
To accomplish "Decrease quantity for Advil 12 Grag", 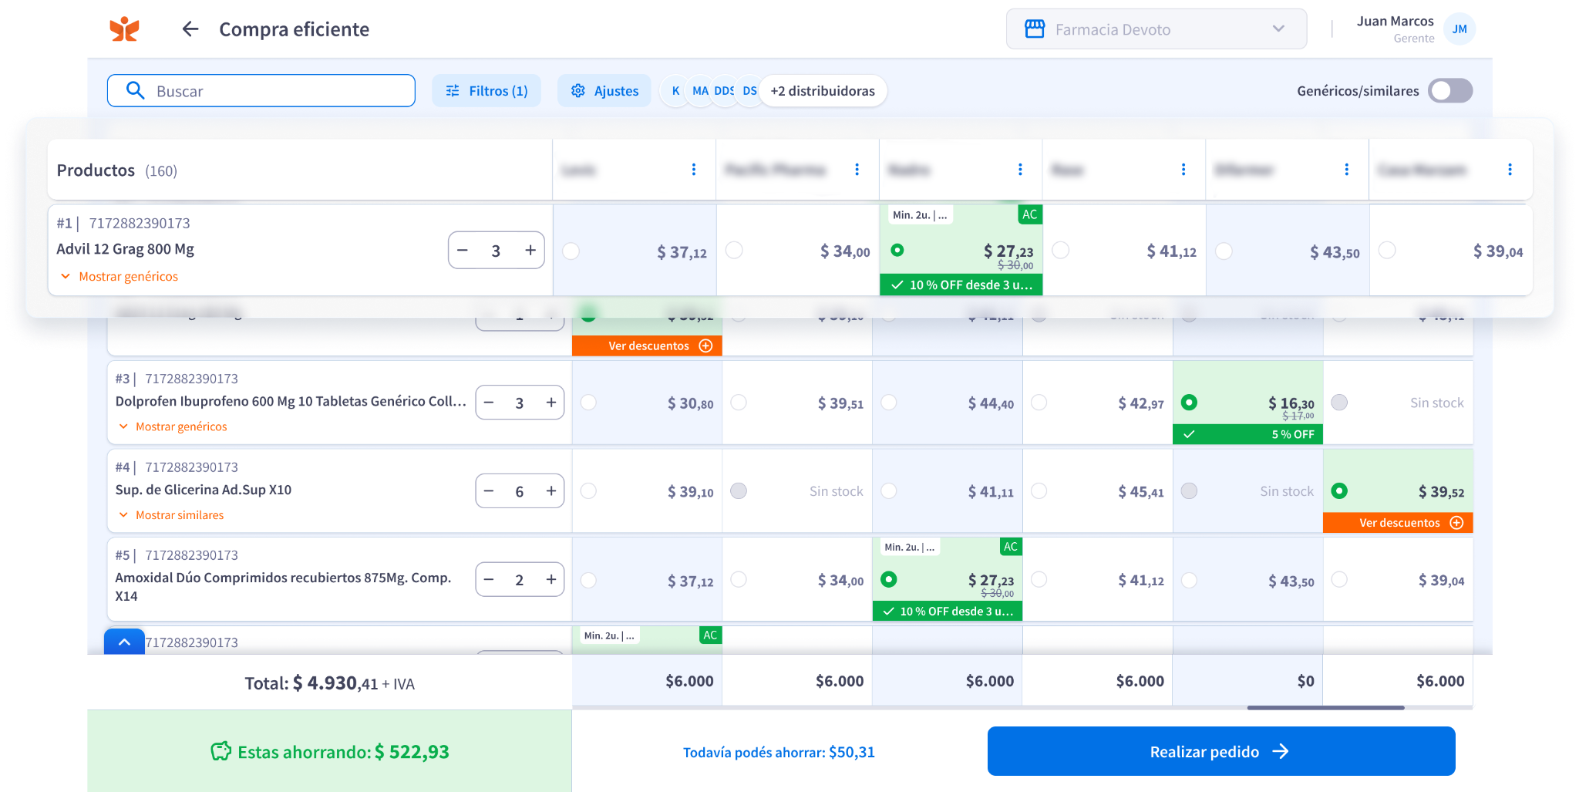I will coord(463,251).
